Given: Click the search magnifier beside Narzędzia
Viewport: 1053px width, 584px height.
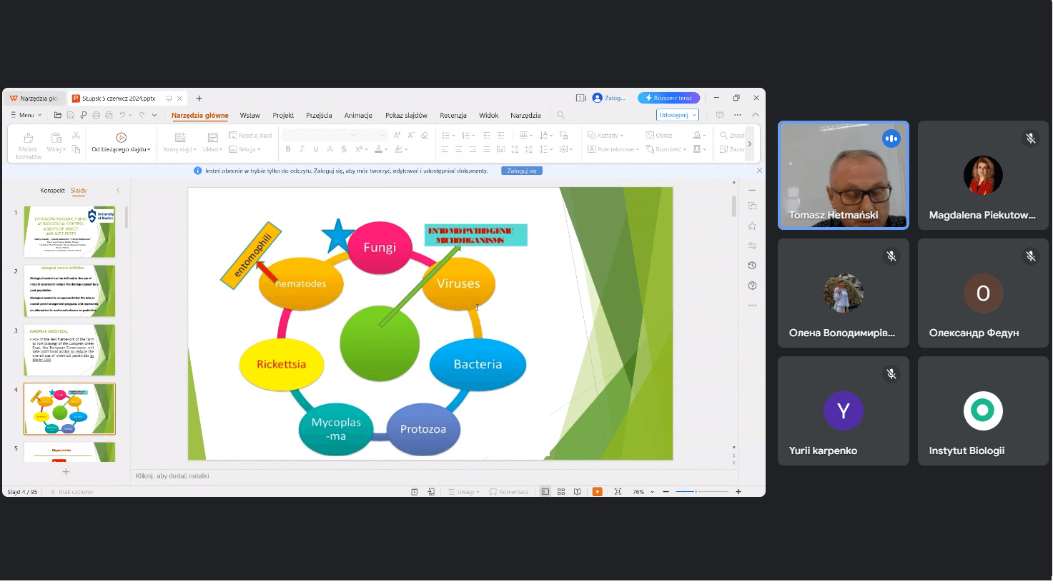Looking at the screenshot, I should [560, 115].
